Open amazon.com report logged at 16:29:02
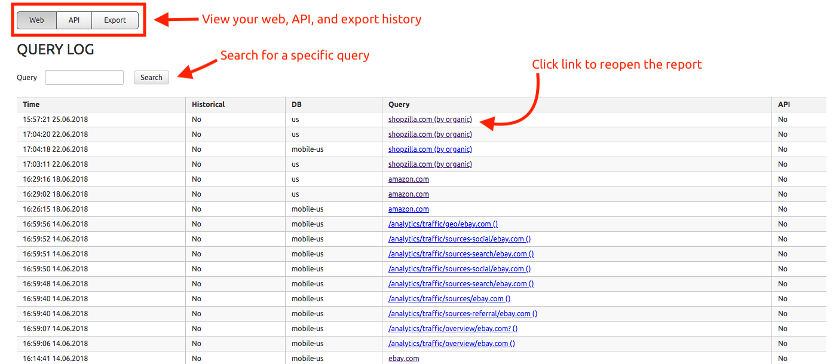 (409, 194)
